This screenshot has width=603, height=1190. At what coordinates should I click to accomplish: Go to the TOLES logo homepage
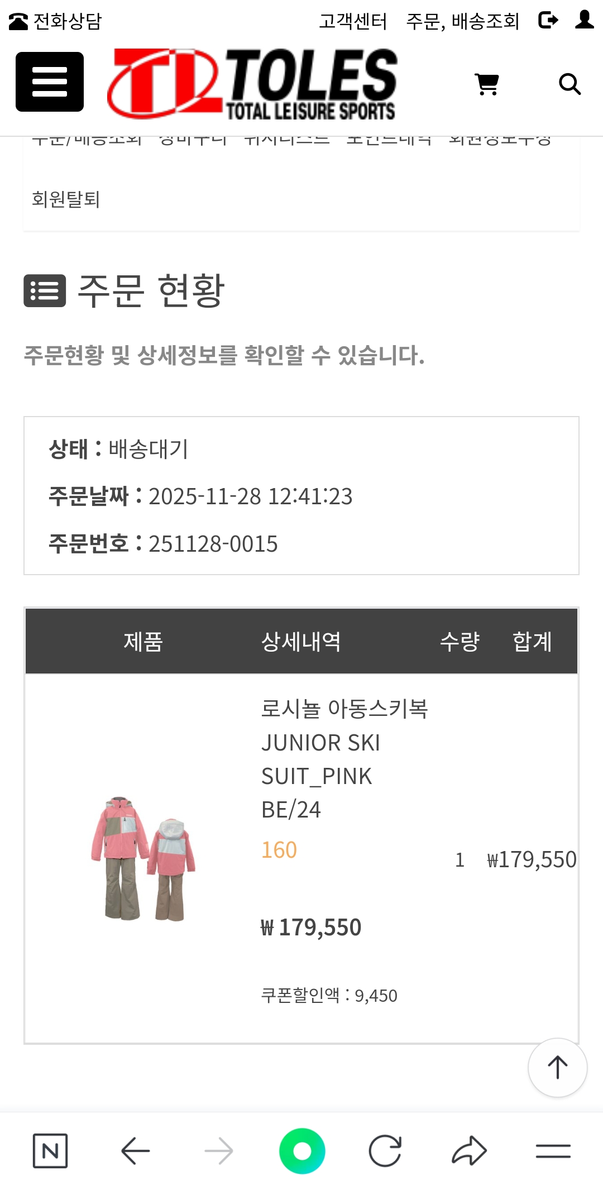coord(252,84)
